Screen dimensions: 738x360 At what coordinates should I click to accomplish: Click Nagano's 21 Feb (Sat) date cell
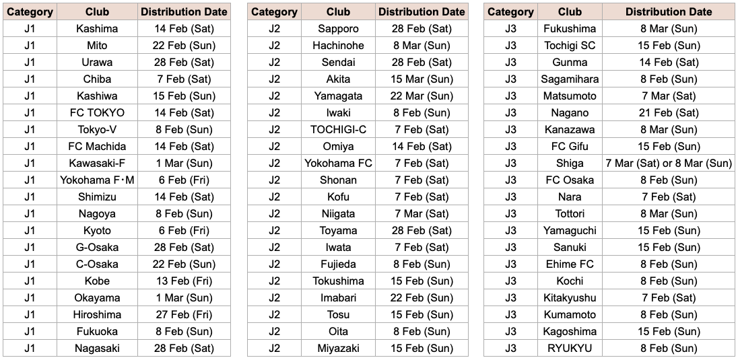tap(669, 113)
